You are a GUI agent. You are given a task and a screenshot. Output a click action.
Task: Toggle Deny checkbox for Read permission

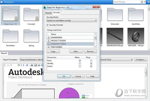coord(91,61)
